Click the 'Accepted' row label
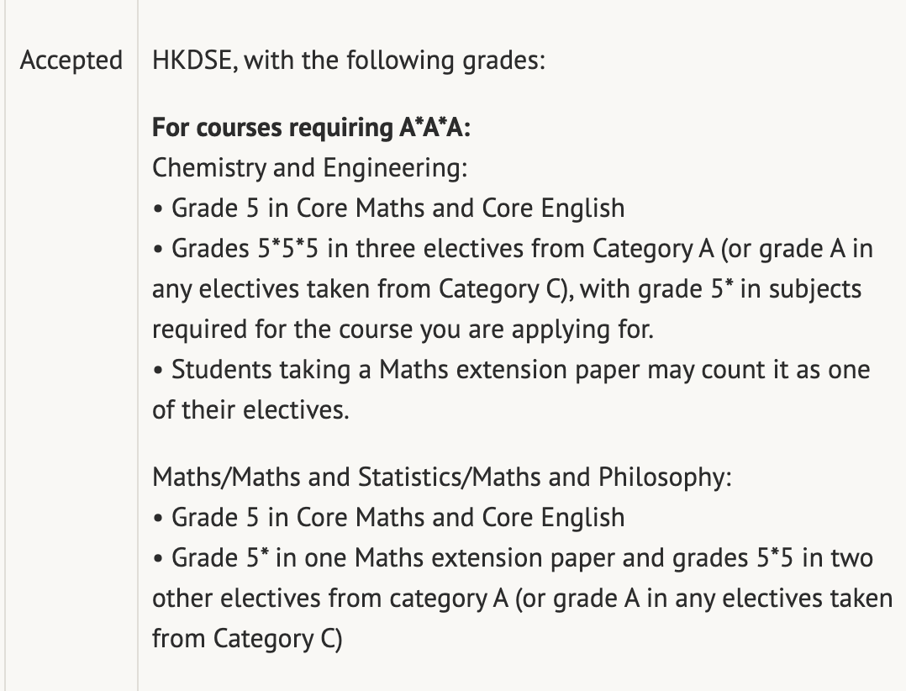This screenshot has width=906, height=691. (71, 61)
